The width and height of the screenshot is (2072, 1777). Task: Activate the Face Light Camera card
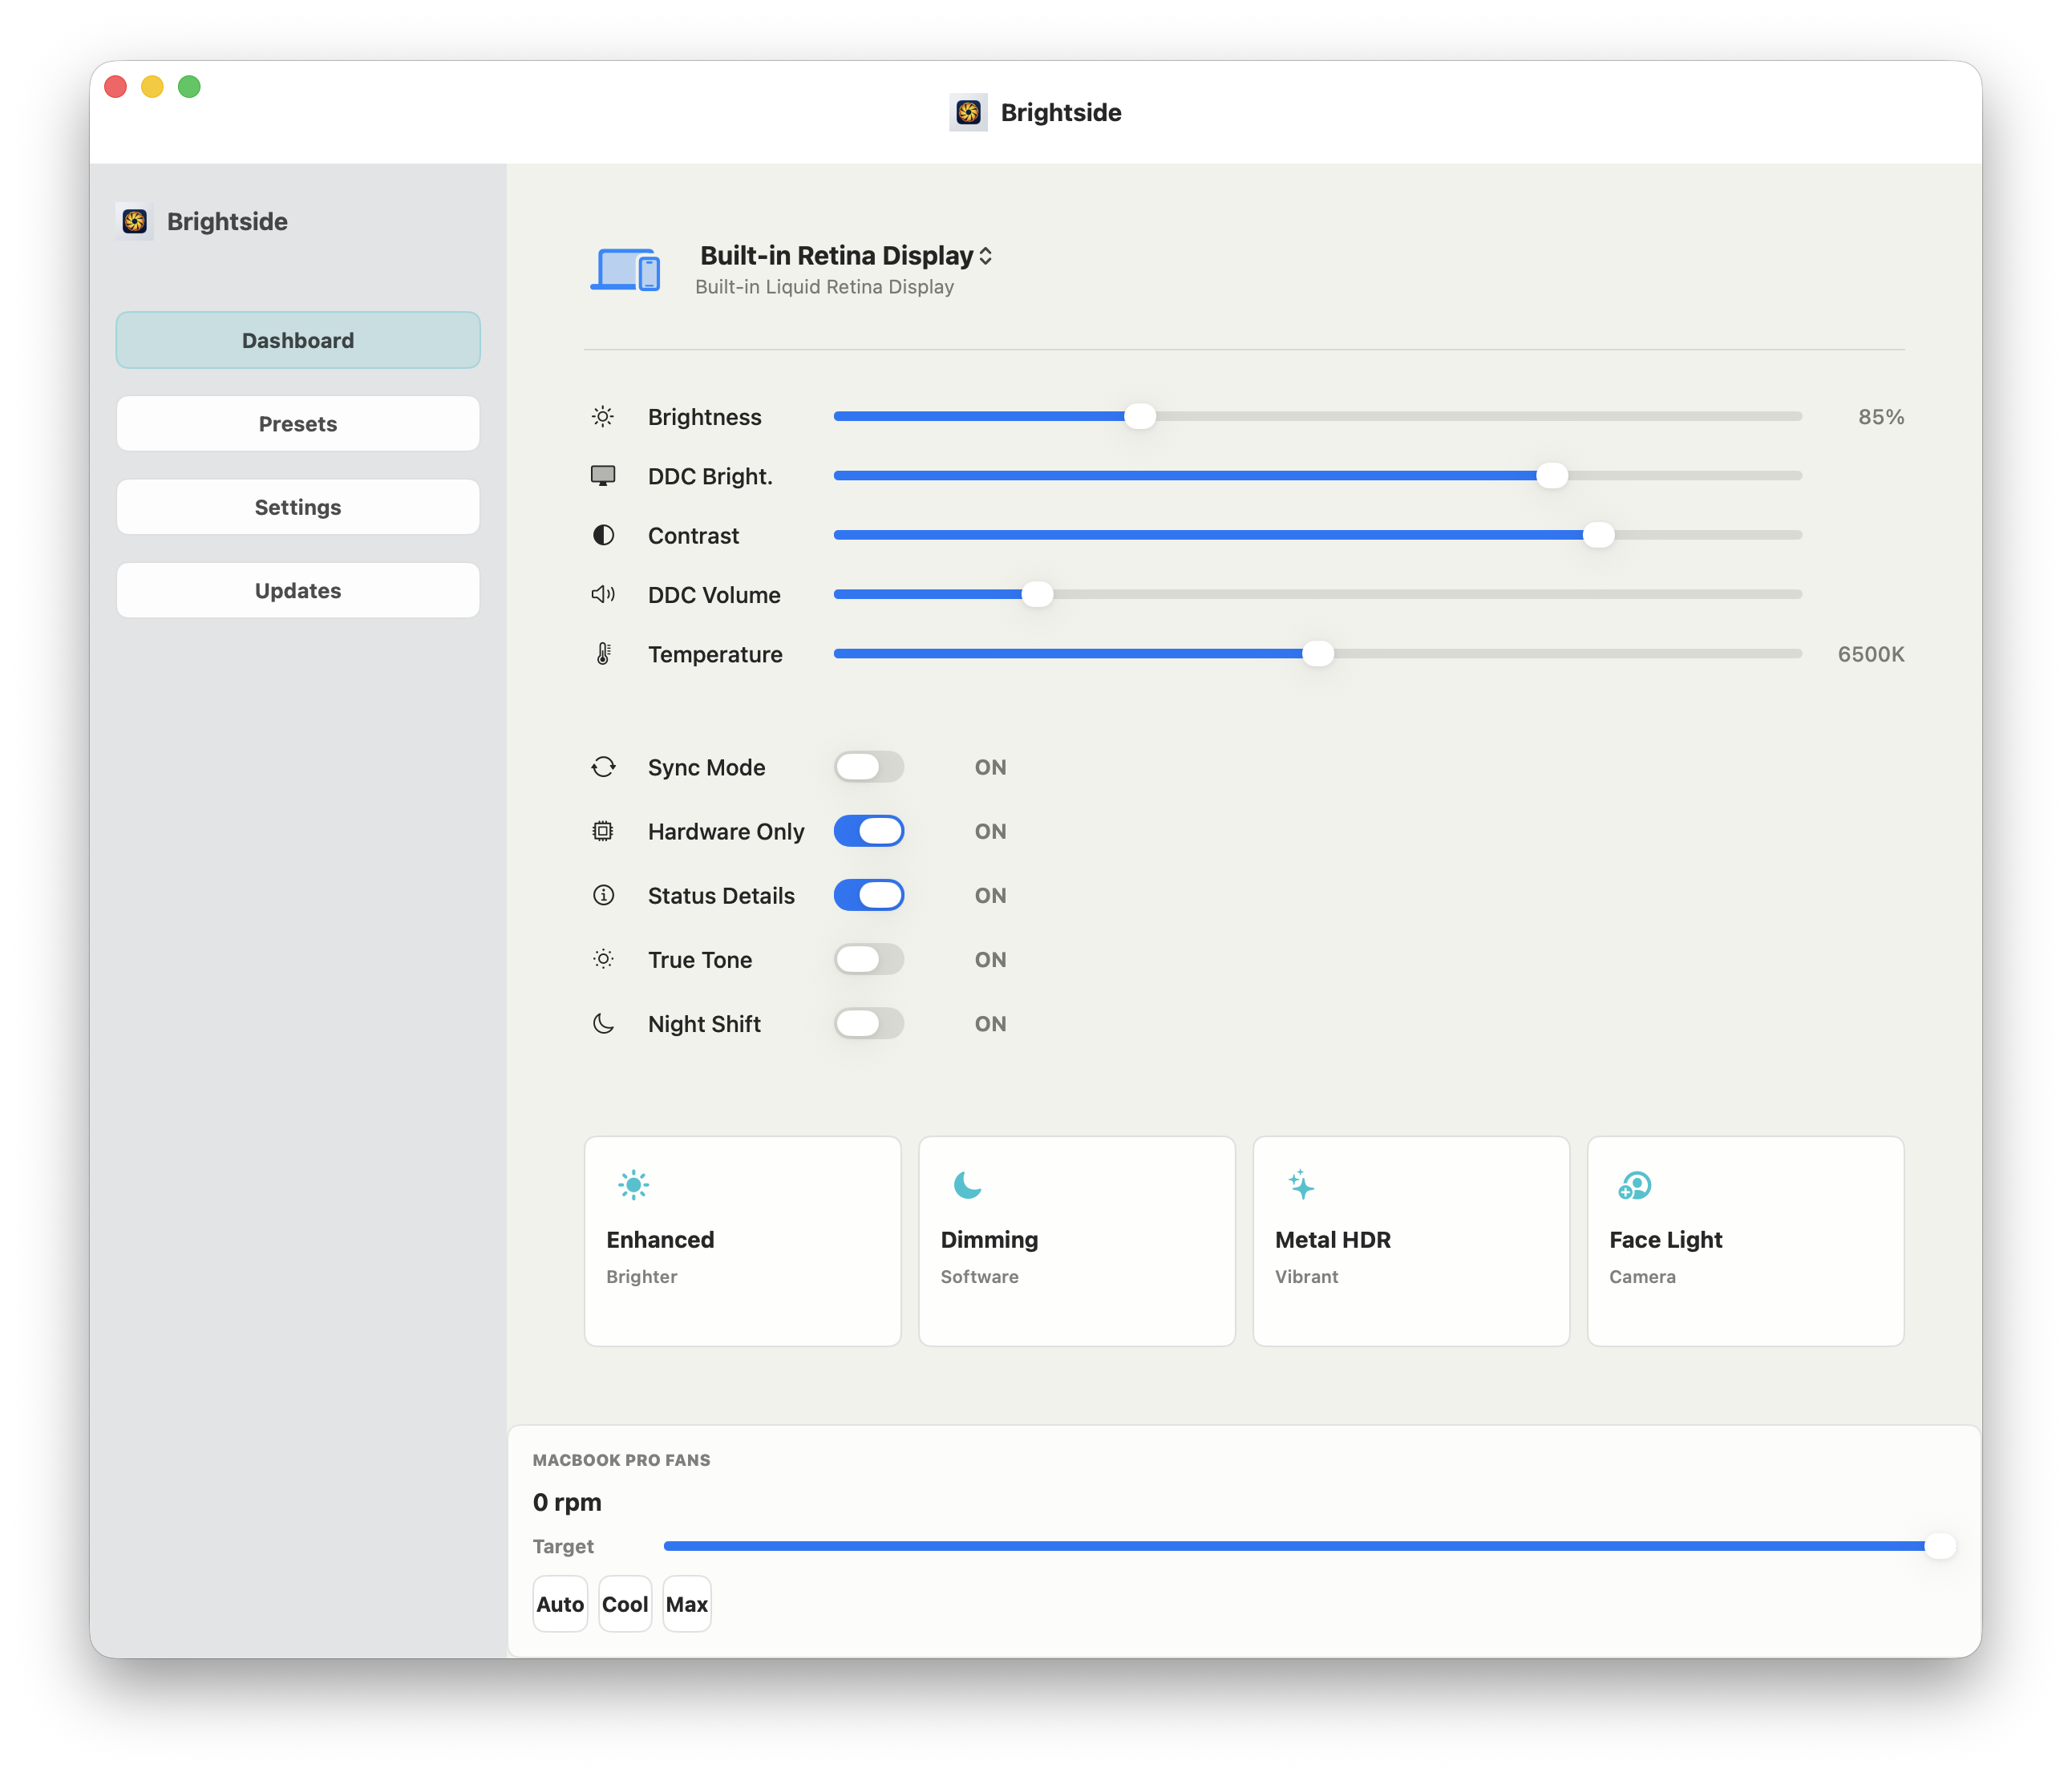pos(1745,1241)
